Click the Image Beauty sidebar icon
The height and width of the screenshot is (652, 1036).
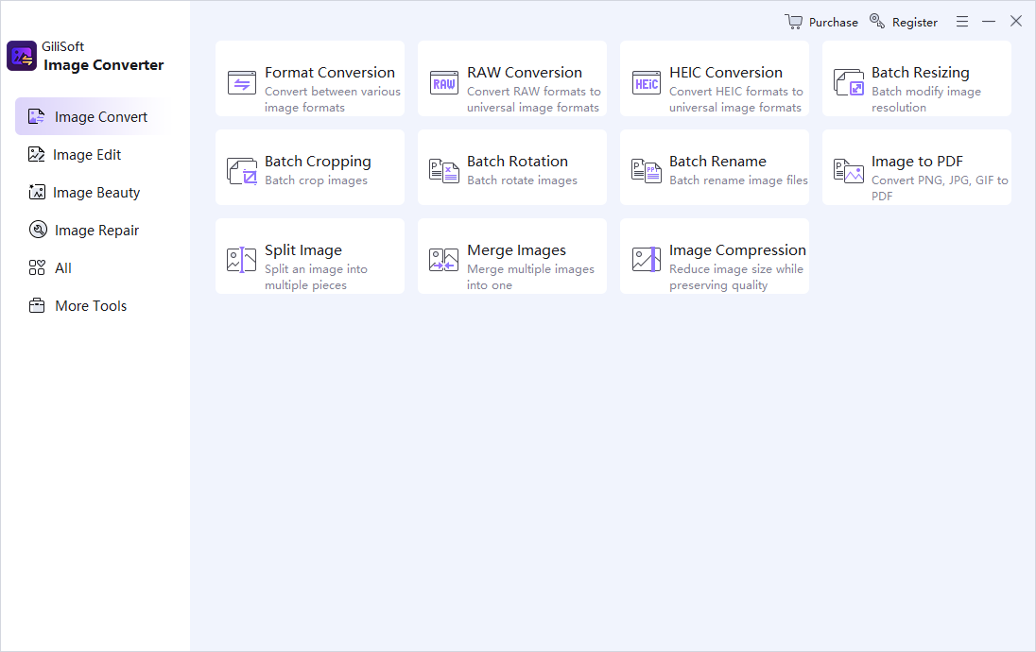37,192
